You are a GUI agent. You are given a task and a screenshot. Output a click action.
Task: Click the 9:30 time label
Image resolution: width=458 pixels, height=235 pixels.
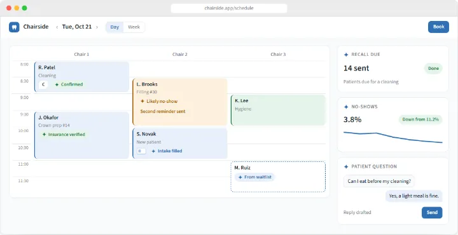(x=24, y=114)
